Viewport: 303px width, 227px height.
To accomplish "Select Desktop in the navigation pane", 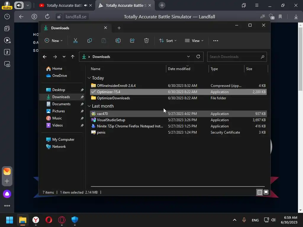I will [59, 90].
